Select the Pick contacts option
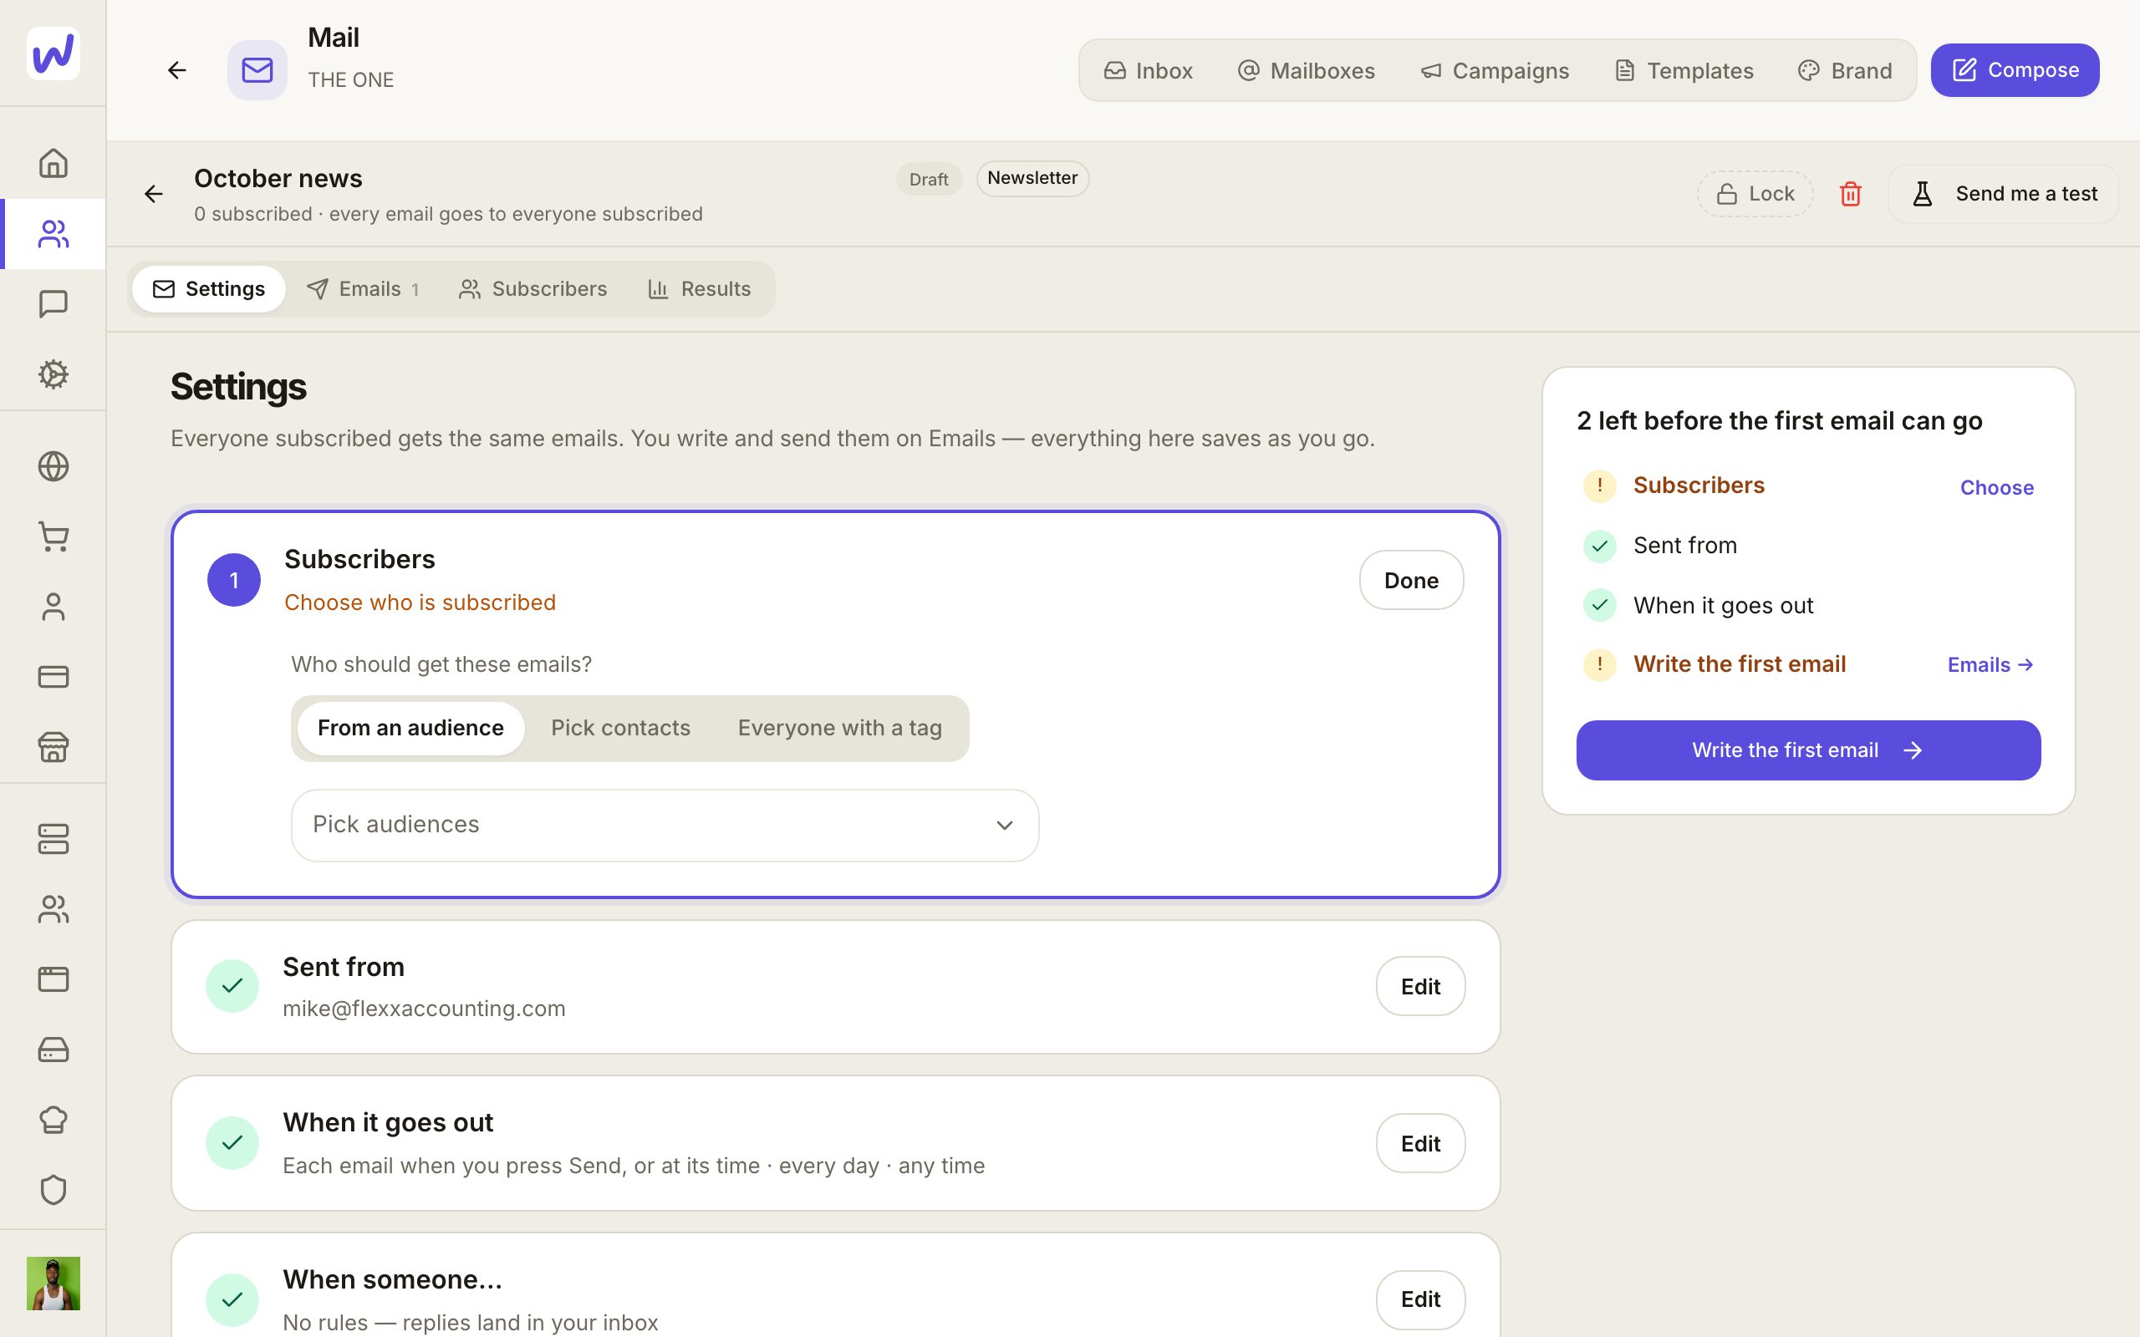 621,728
